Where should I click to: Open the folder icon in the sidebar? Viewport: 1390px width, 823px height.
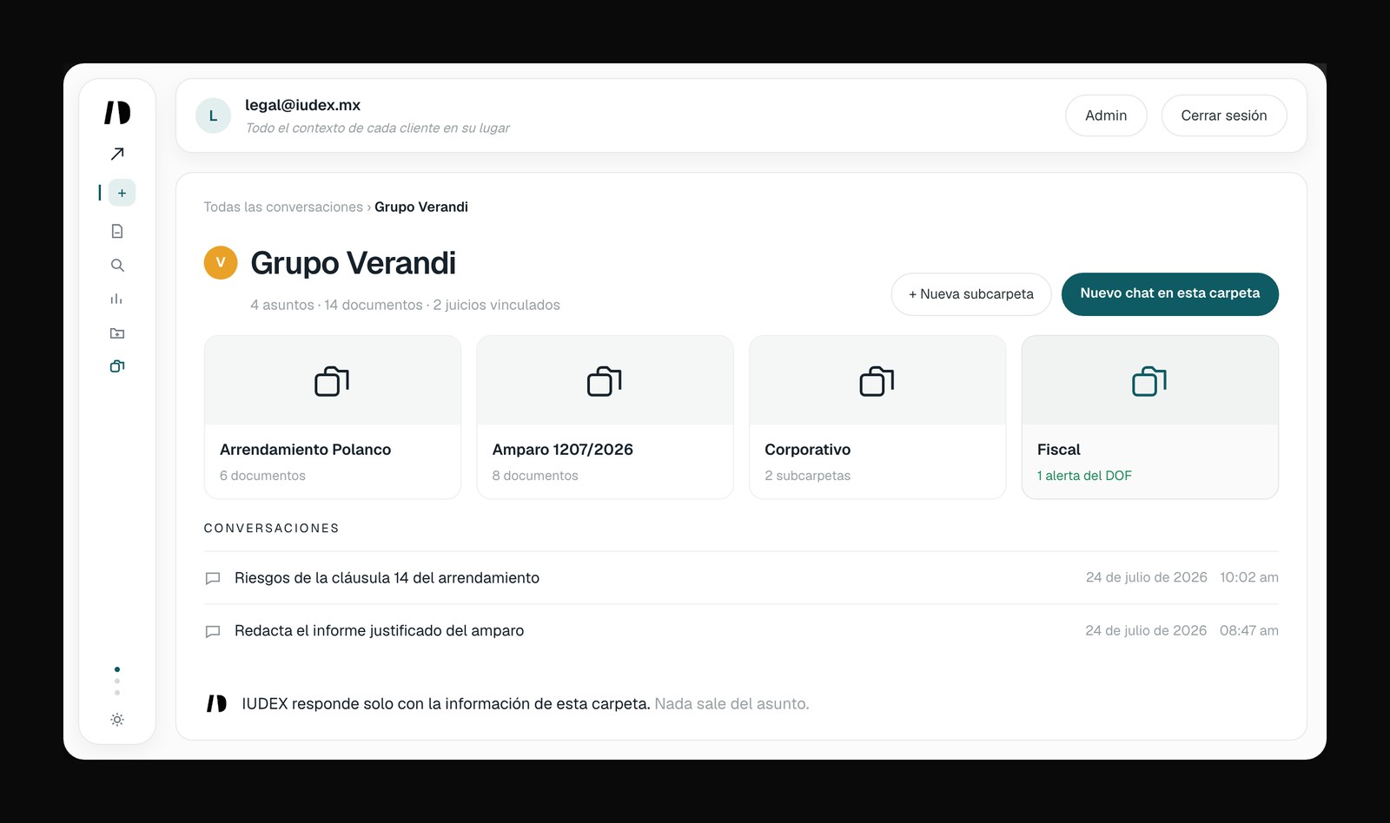click(117, 333)
